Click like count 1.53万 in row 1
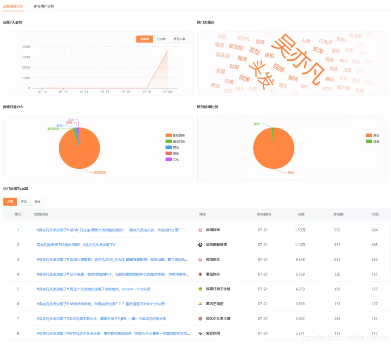This screenshot has height=344, width=391. (300, 230)
